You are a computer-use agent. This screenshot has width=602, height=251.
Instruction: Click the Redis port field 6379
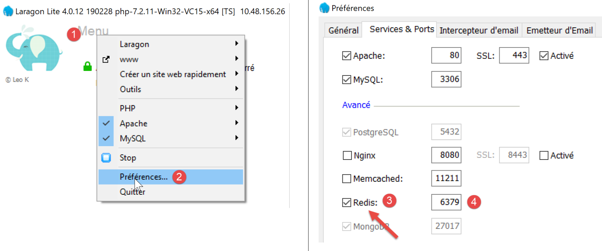click(446, 202)
